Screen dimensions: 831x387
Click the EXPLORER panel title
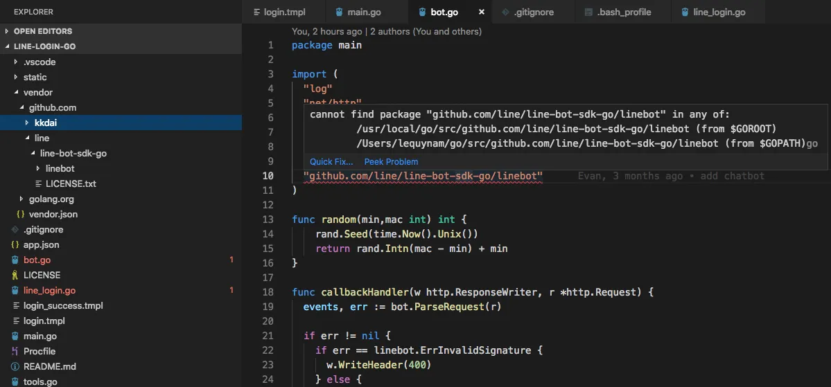pos(33,12)
